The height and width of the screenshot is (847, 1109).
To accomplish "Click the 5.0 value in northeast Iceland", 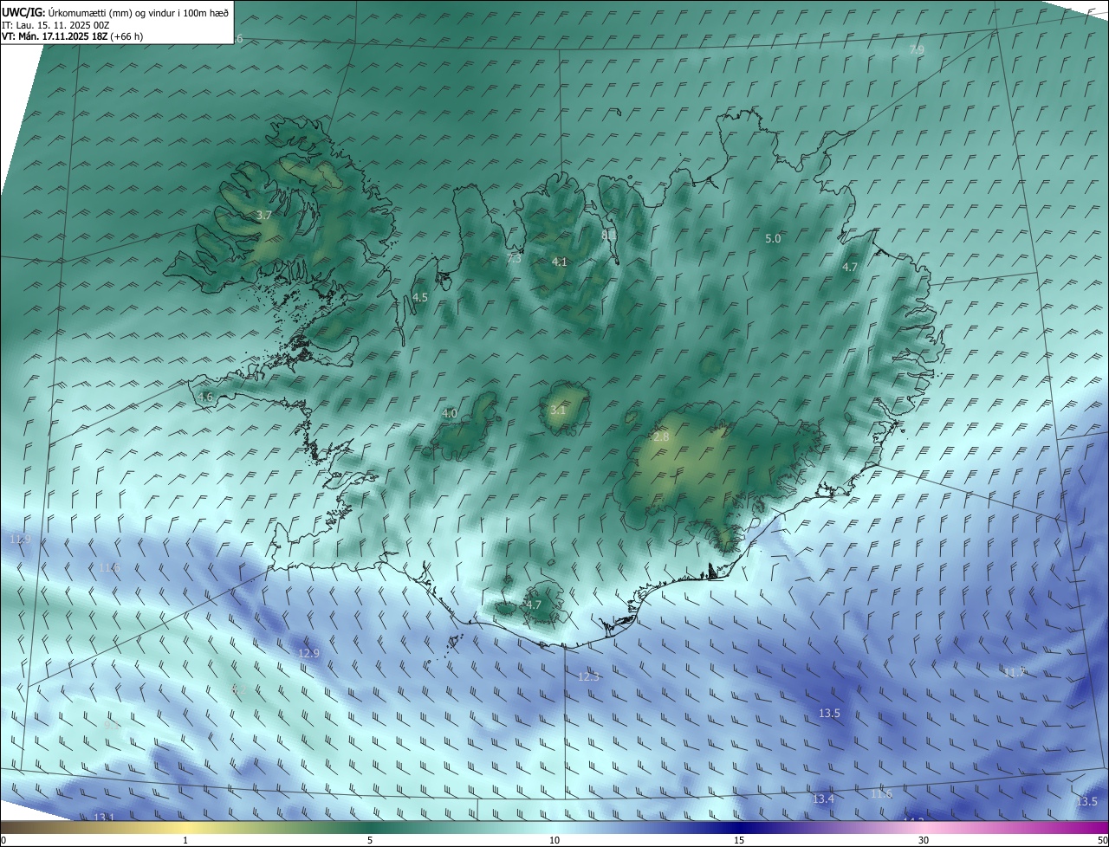I will [773, 238].
